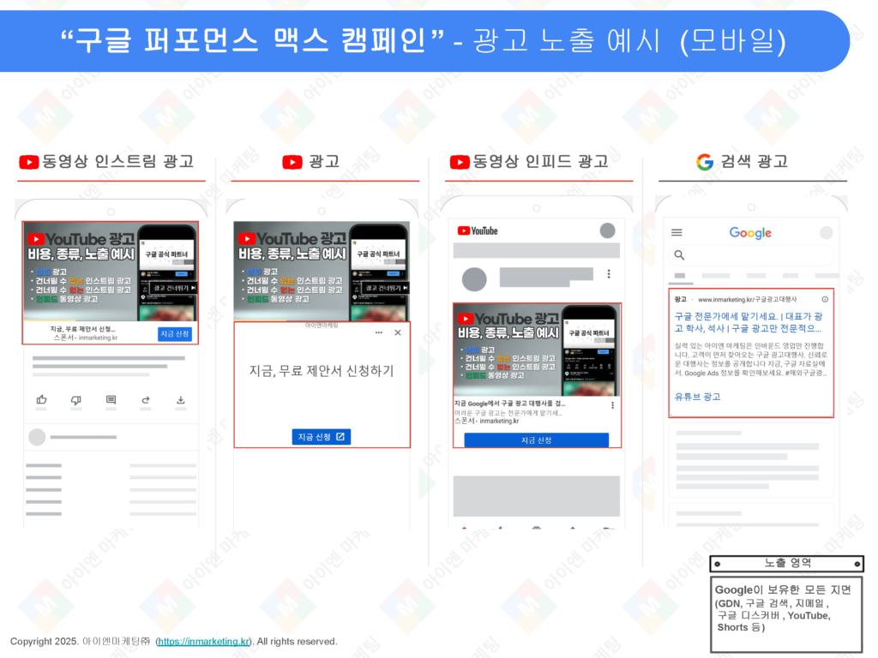The image size is (878, 658).
Task: Click the in-feed YouTube 광고 ad thumbnail
Action: (x=537, y=350)
